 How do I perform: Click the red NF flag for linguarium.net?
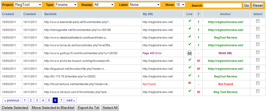pos(198,69)
